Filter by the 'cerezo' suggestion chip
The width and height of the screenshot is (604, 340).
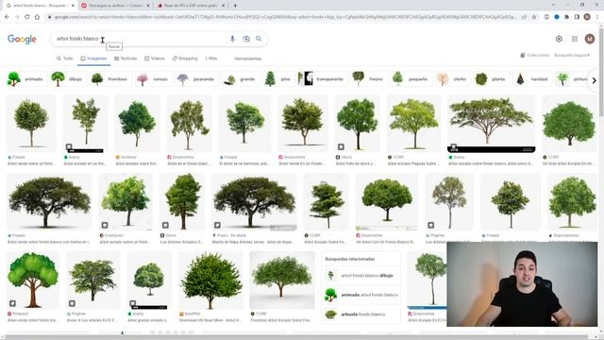point(153,79)
